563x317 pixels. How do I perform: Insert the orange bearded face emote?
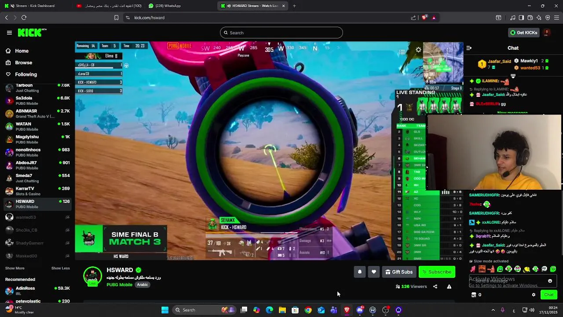pos(482,269)
